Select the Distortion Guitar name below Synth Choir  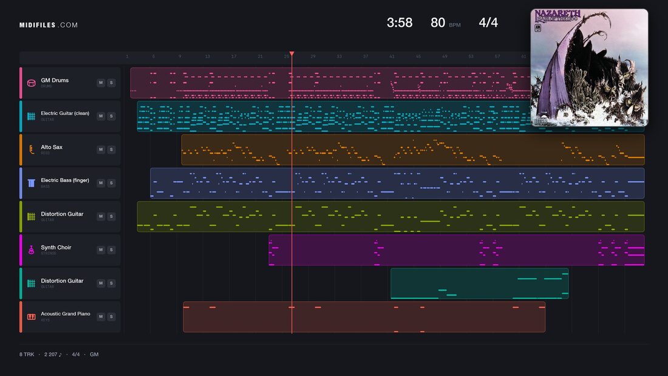tap(62, 281)
